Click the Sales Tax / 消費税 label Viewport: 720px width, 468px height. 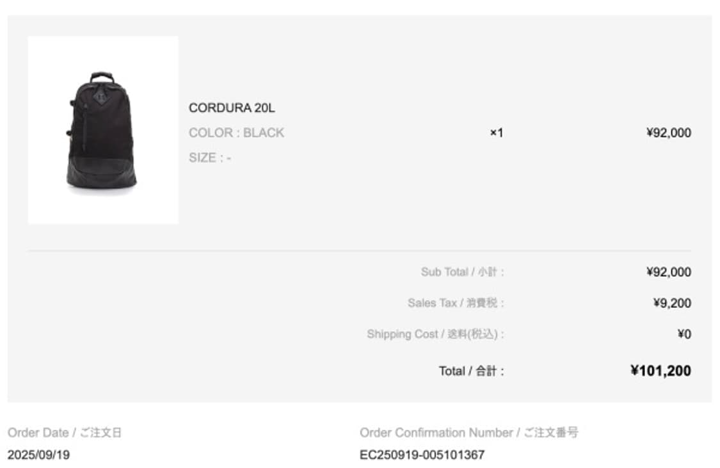456,303
